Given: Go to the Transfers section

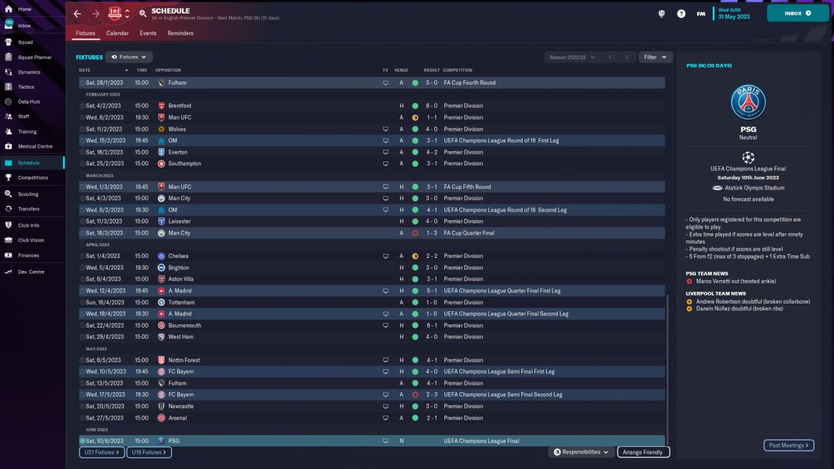Looking at the screenshot, I should [x=29, y=209].
